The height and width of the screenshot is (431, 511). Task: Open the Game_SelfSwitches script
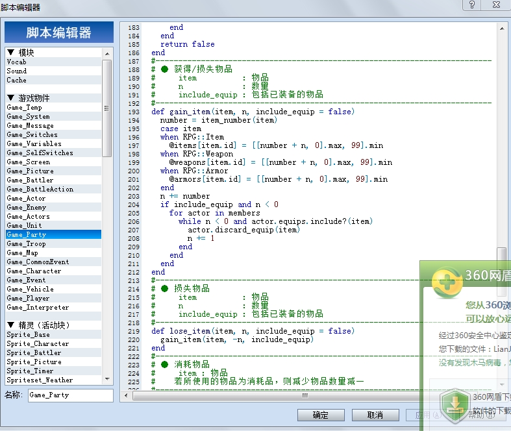tap(53, 153)
